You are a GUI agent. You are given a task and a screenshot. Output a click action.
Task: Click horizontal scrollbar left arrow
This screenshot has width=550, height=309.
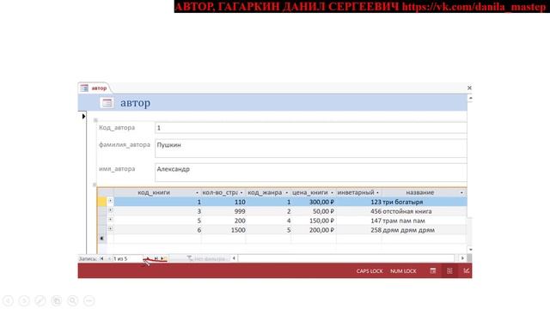[x=234, y=258]
